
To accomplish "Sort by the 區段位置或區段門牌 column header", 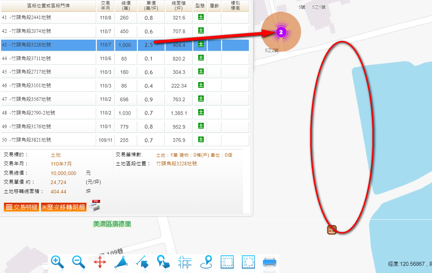I will coord(48,6).
